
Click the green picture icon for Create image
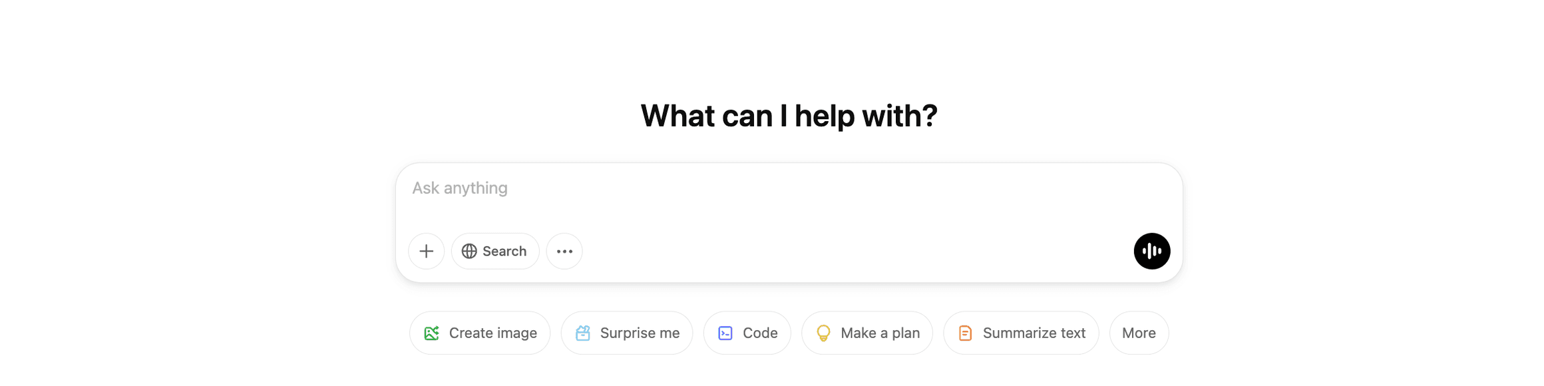(432, 333)
